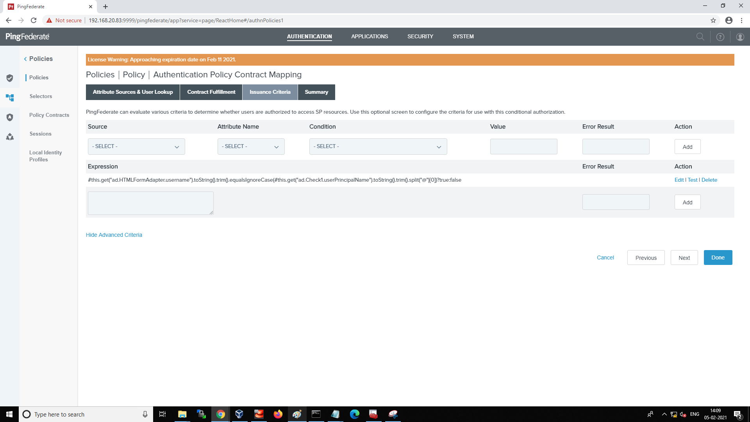Go back using the Policies chevron header
750x422 pixels.
[38, 59]
